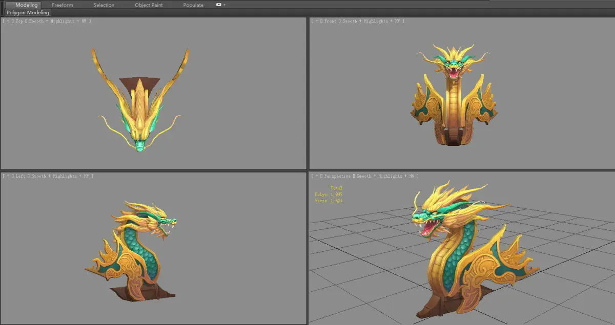Open Front viewport Smooth + Highlights shading menu
The image size is (615, 325).
coord(371,21)
